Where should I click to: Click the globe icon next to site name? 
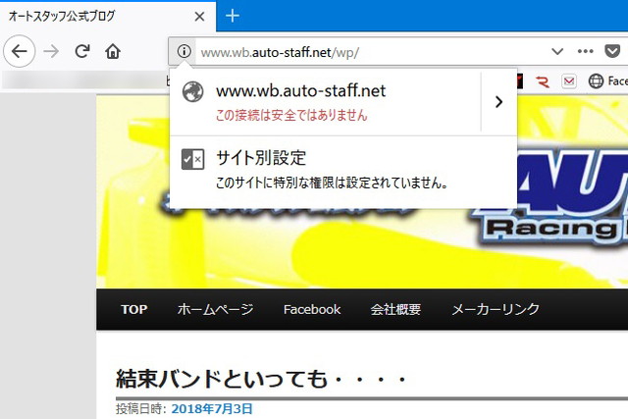(x=193, y=91)
